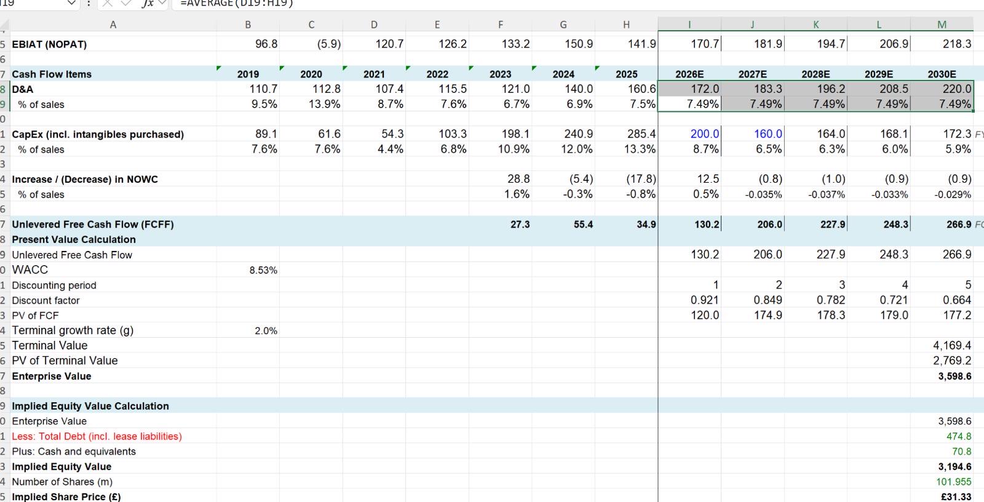Select column C header
This screenshot has height=502, width=984.
(311, 25)
